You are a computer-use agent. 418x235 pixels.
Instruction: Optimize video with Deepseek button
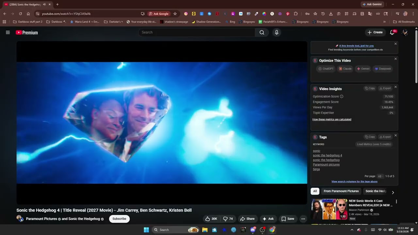click(x=383, y=69)
